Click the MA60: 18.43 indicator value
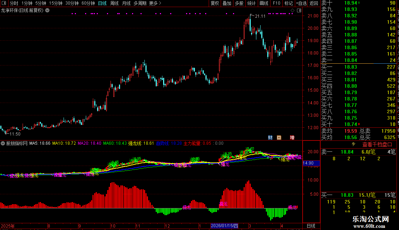Screen dimensions: 399x230 [x=115, y=143]
